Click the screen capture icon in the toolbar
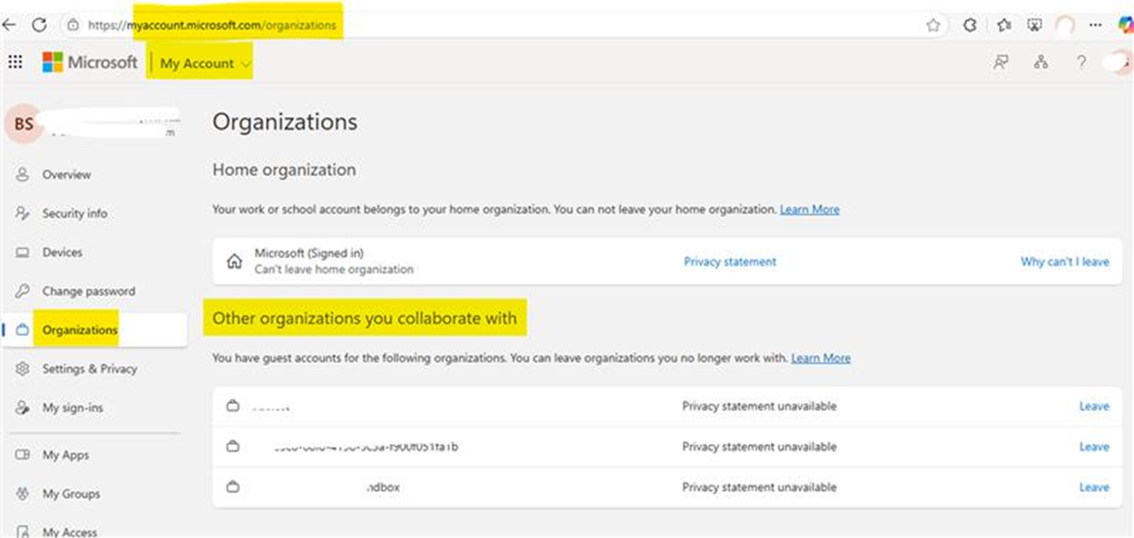This screenshot has height=538, width=1134. tap(1034, 25)
